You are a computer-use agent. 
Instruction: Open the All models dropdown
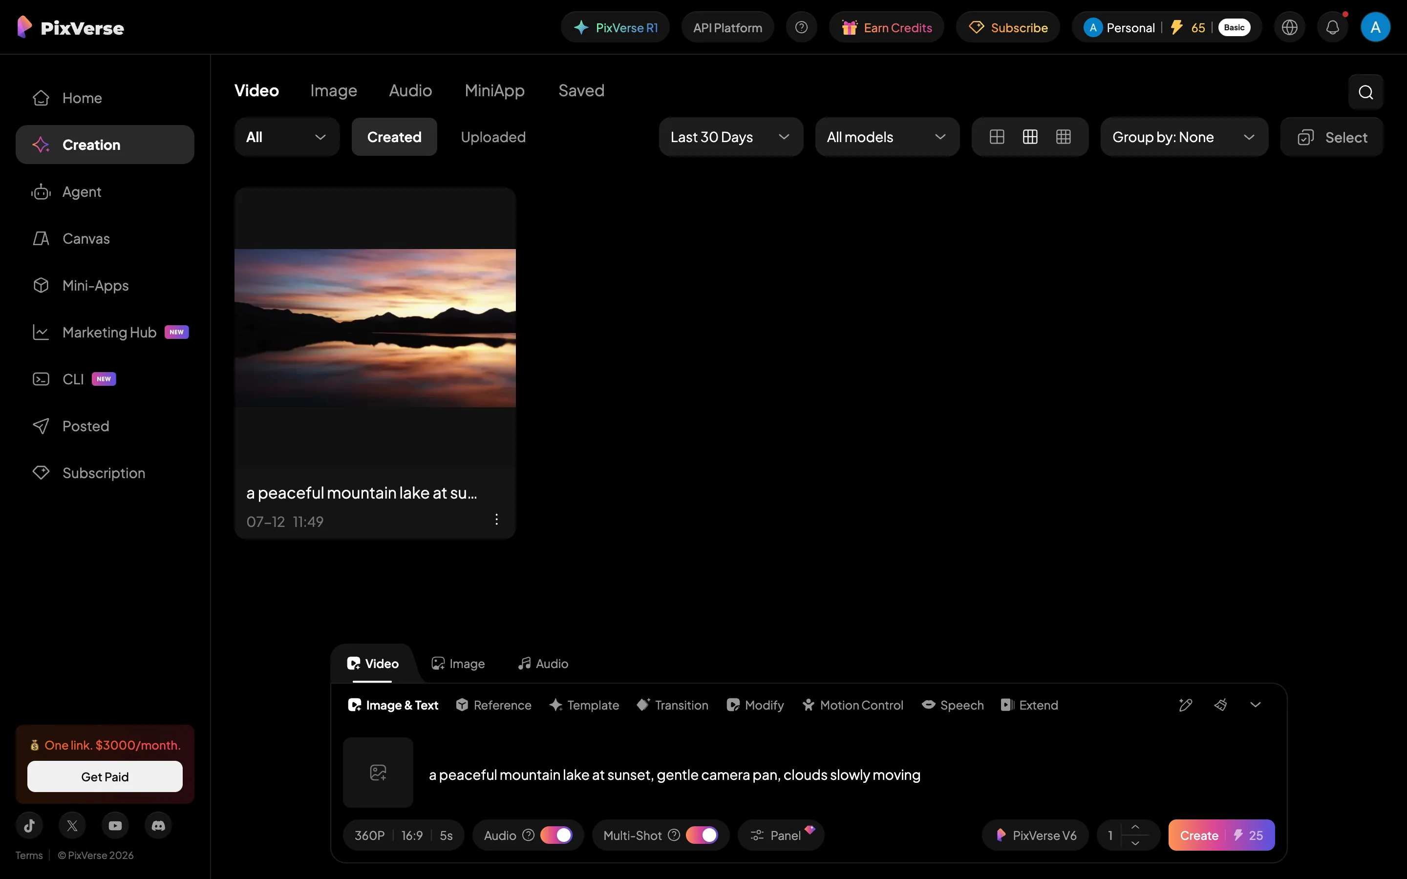(887, 137)
